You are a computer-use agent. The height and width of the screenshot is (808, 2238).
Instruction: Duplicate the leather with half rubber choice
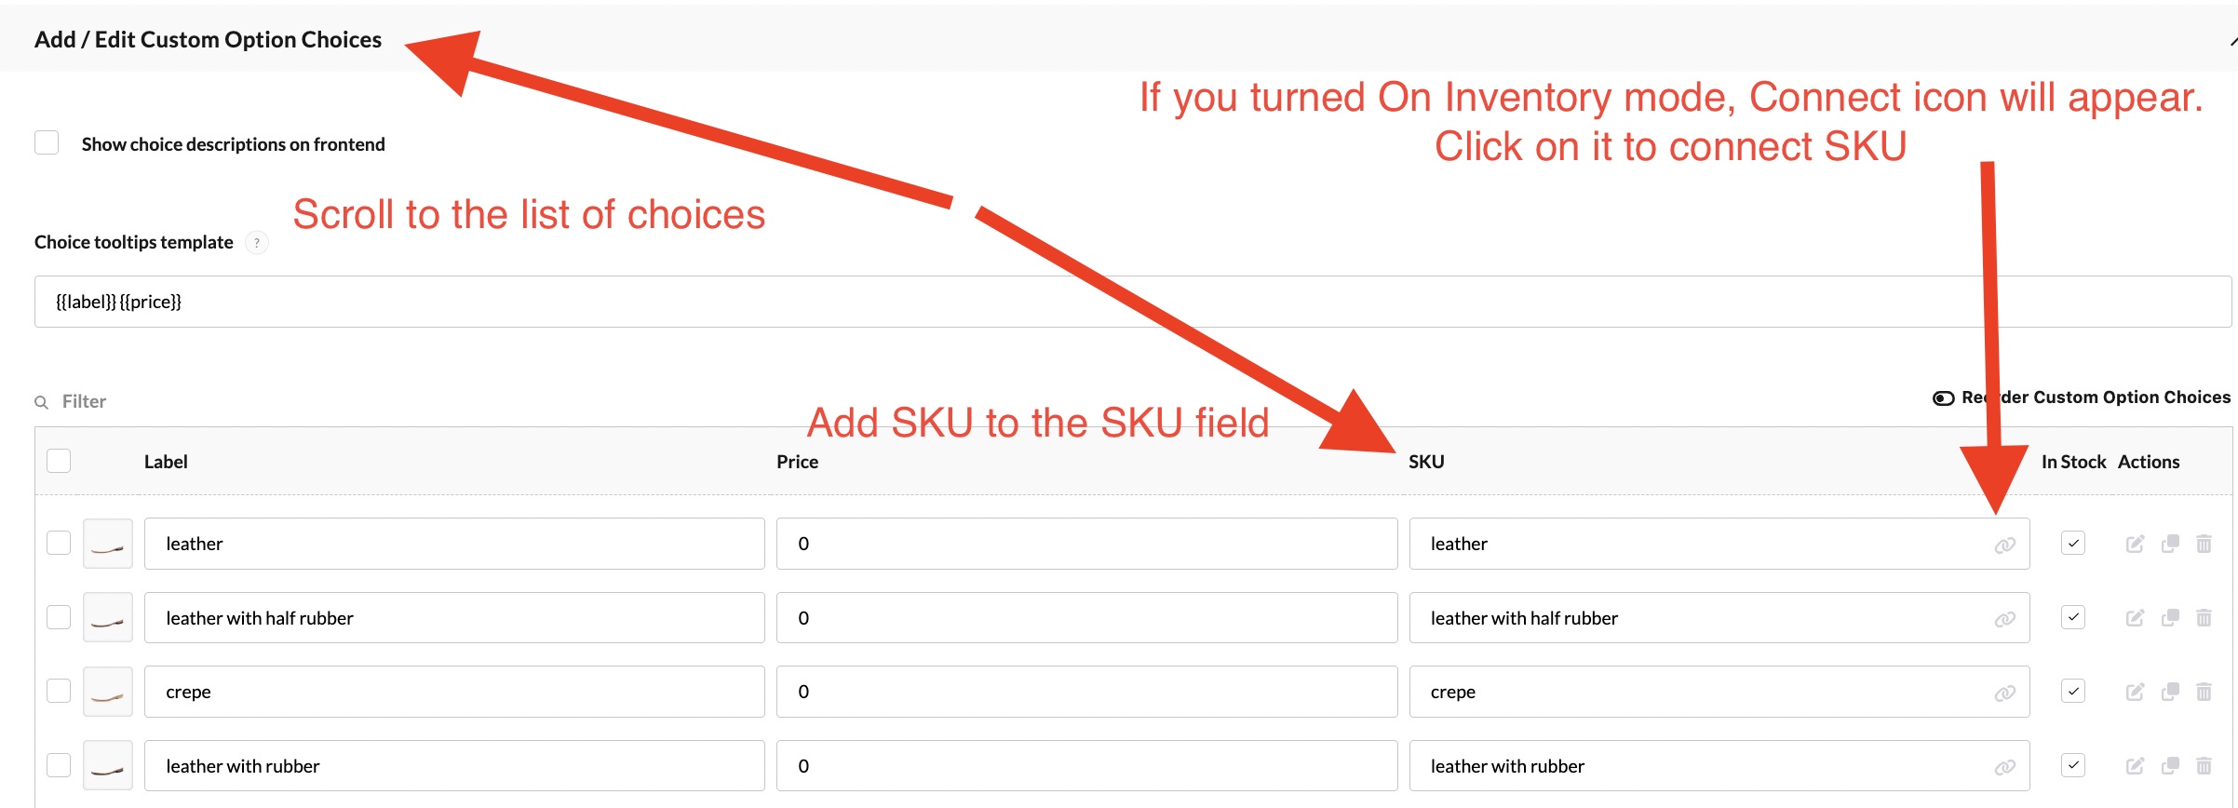tap(2170, 617)
